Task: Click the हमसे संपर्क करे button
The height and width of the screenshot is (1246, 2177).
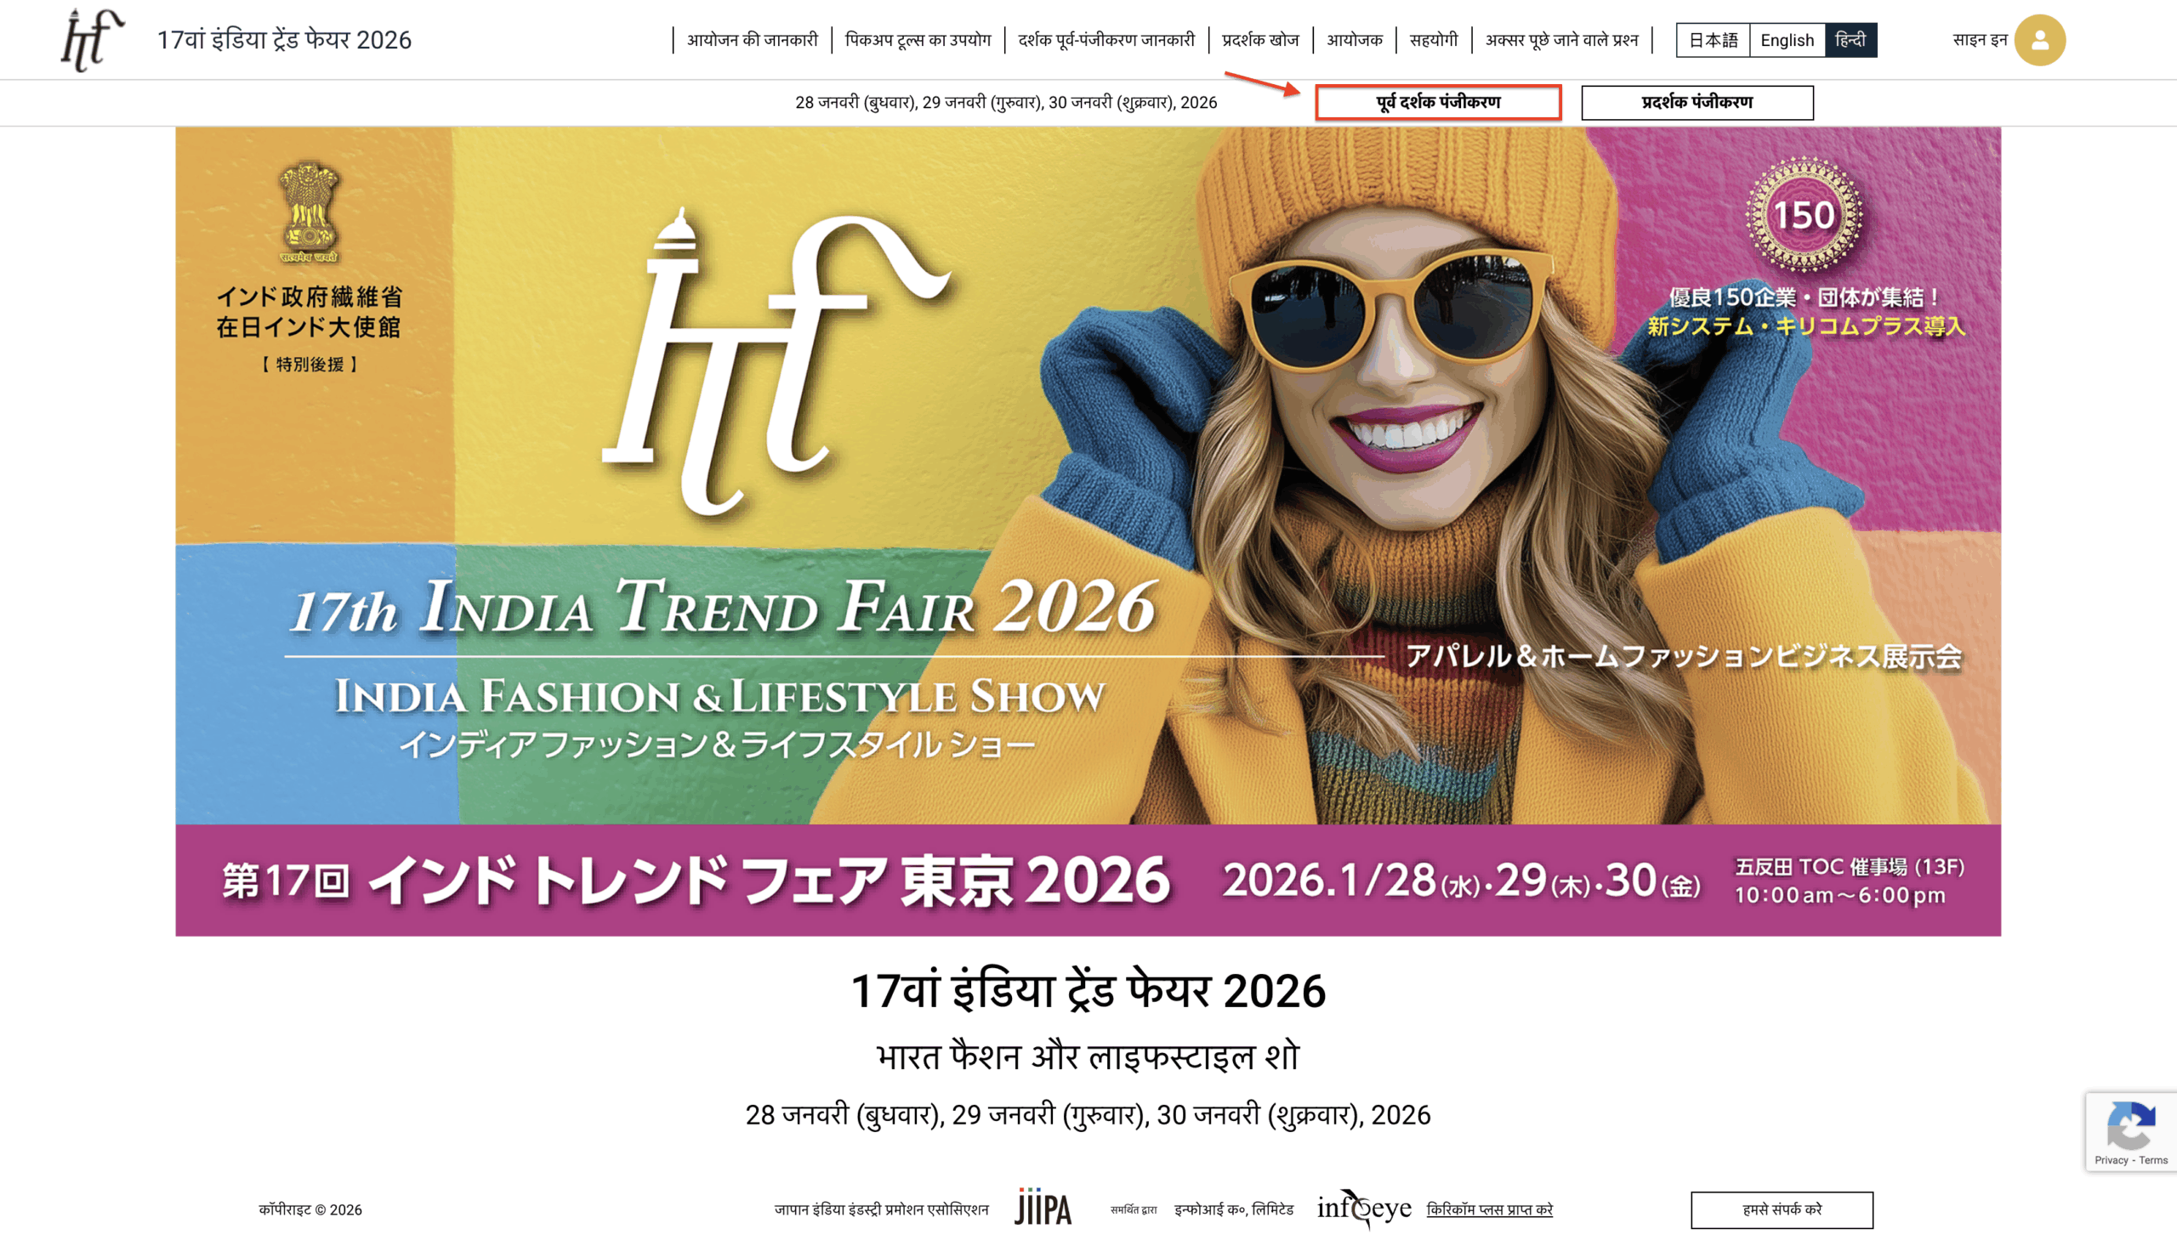Action: click(x=1782, y=1209)
